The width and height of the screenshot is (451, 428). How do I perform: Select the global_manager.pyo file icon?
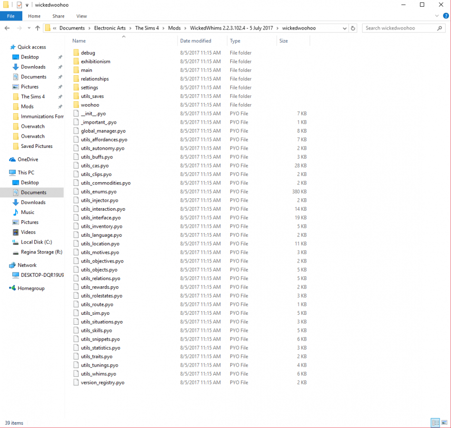coord(76,131)
